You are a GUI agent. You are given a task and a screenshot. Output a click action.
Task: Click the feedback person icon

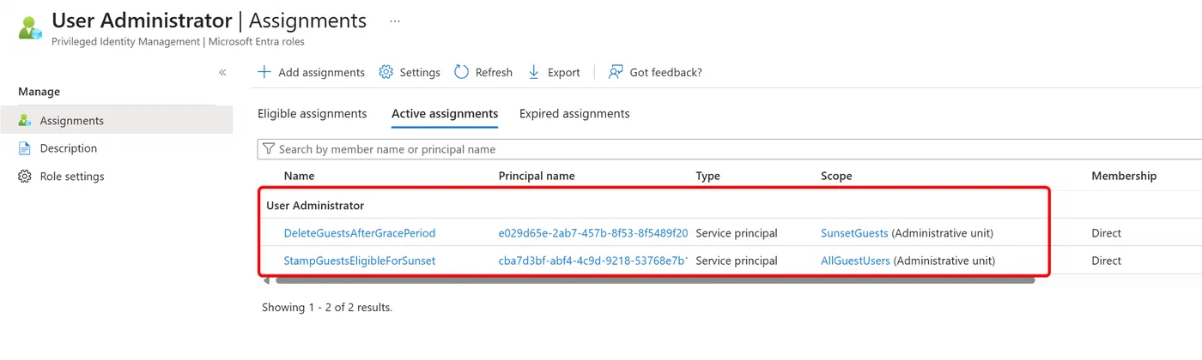pyautogui.click(x=616, y=72)
